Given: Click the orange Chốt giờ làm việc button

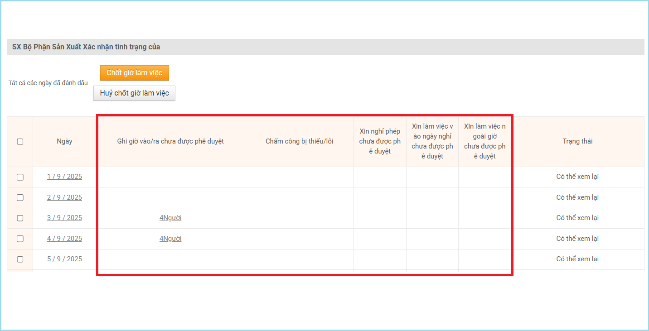Looking at the screenshot, I should click(x=134, y=73).
